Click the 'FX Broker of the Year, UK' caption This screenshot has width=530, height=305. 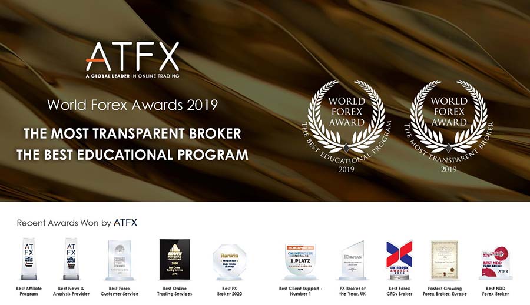[353, 291]
